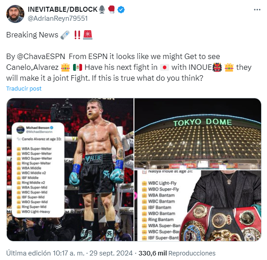Viewport: 267px width, 260px height.
Task: Open the @ChavaESPN mention link
Action: 41,56
